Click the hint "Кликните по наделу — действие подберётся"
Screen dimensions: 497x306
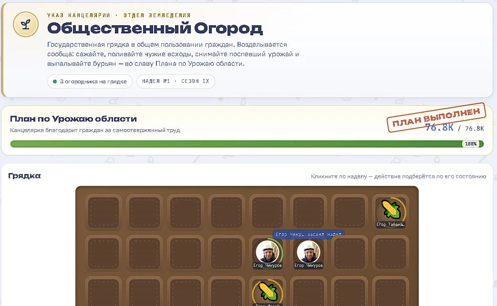[x=398, y=176]
